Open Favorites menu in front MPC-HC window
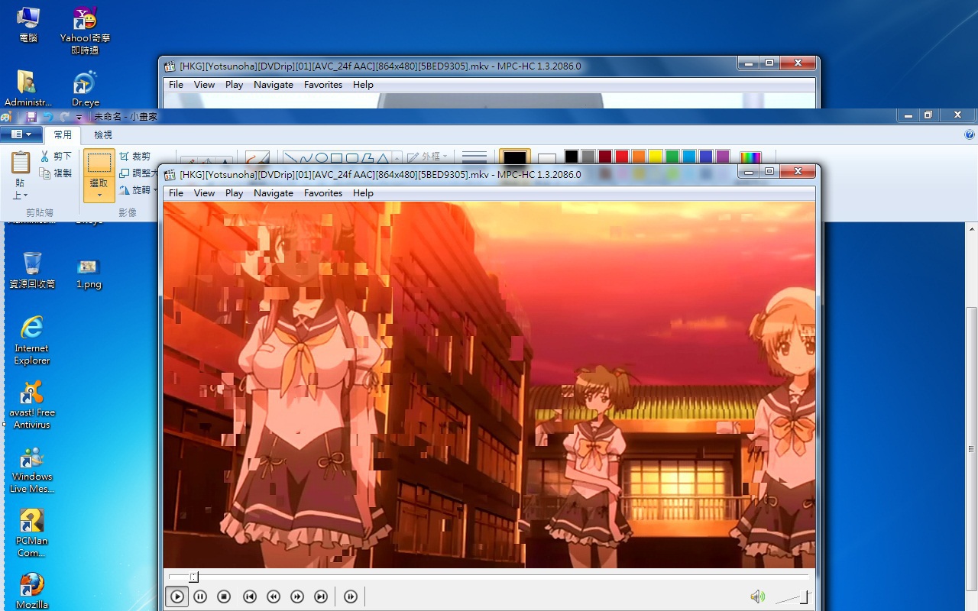This screenshot has height=611, width=978. pos(323,193)
